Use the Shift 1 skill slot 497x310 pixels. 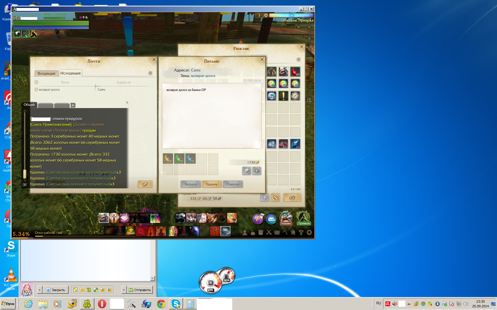click(104, 218)
